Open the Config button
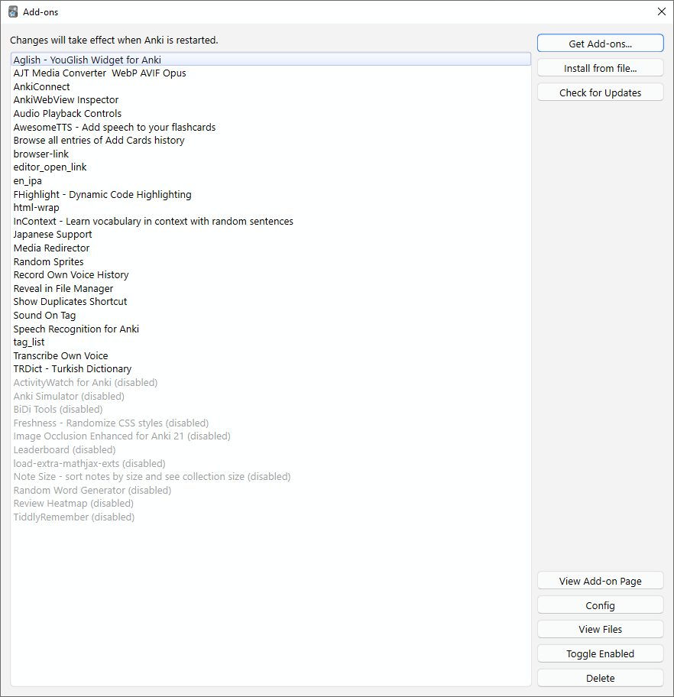Image resolution: width=674 pixels, height=697 pixels. 600,605
